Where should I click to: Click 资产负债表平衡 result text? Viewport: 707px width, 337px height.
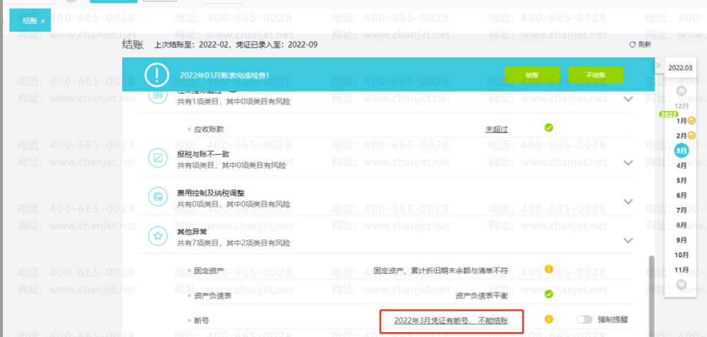[482, 295]
